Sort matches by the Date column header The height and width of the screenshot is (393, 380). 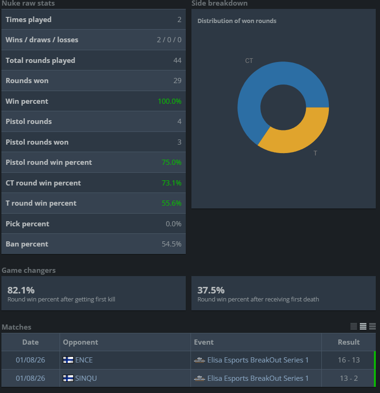tap(30, 342)
